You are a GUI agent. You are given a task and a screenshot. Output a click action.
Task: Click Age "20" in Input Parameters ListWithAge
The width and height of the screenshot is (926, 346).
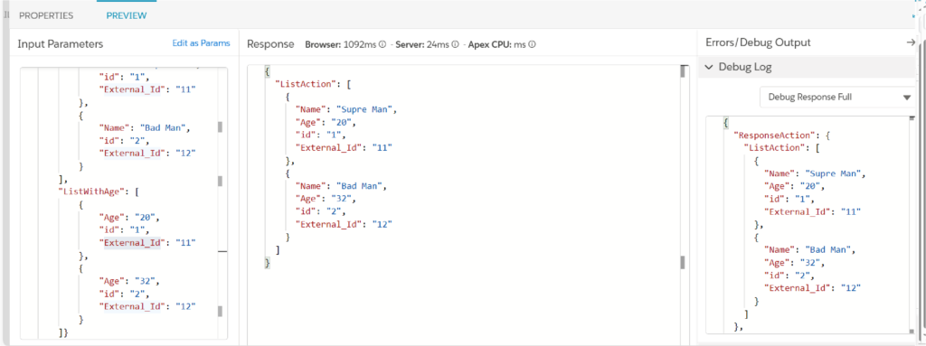coord(144,217)
